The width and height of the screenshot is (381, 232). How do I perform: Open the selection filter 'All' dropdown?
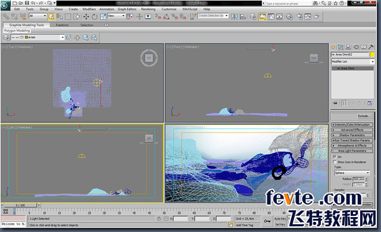[38, 16]
